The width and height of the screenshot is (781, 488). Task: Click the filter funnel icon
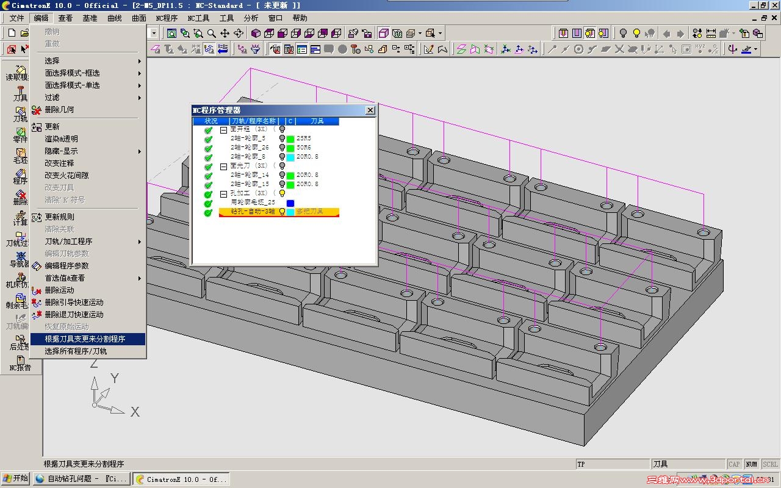click(255, 49)
